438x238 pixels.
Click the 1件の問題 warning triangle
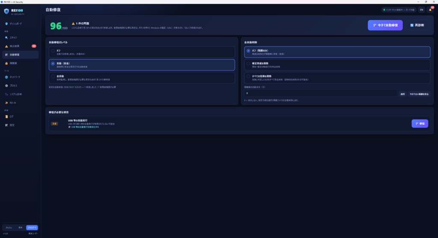(73, 24)
